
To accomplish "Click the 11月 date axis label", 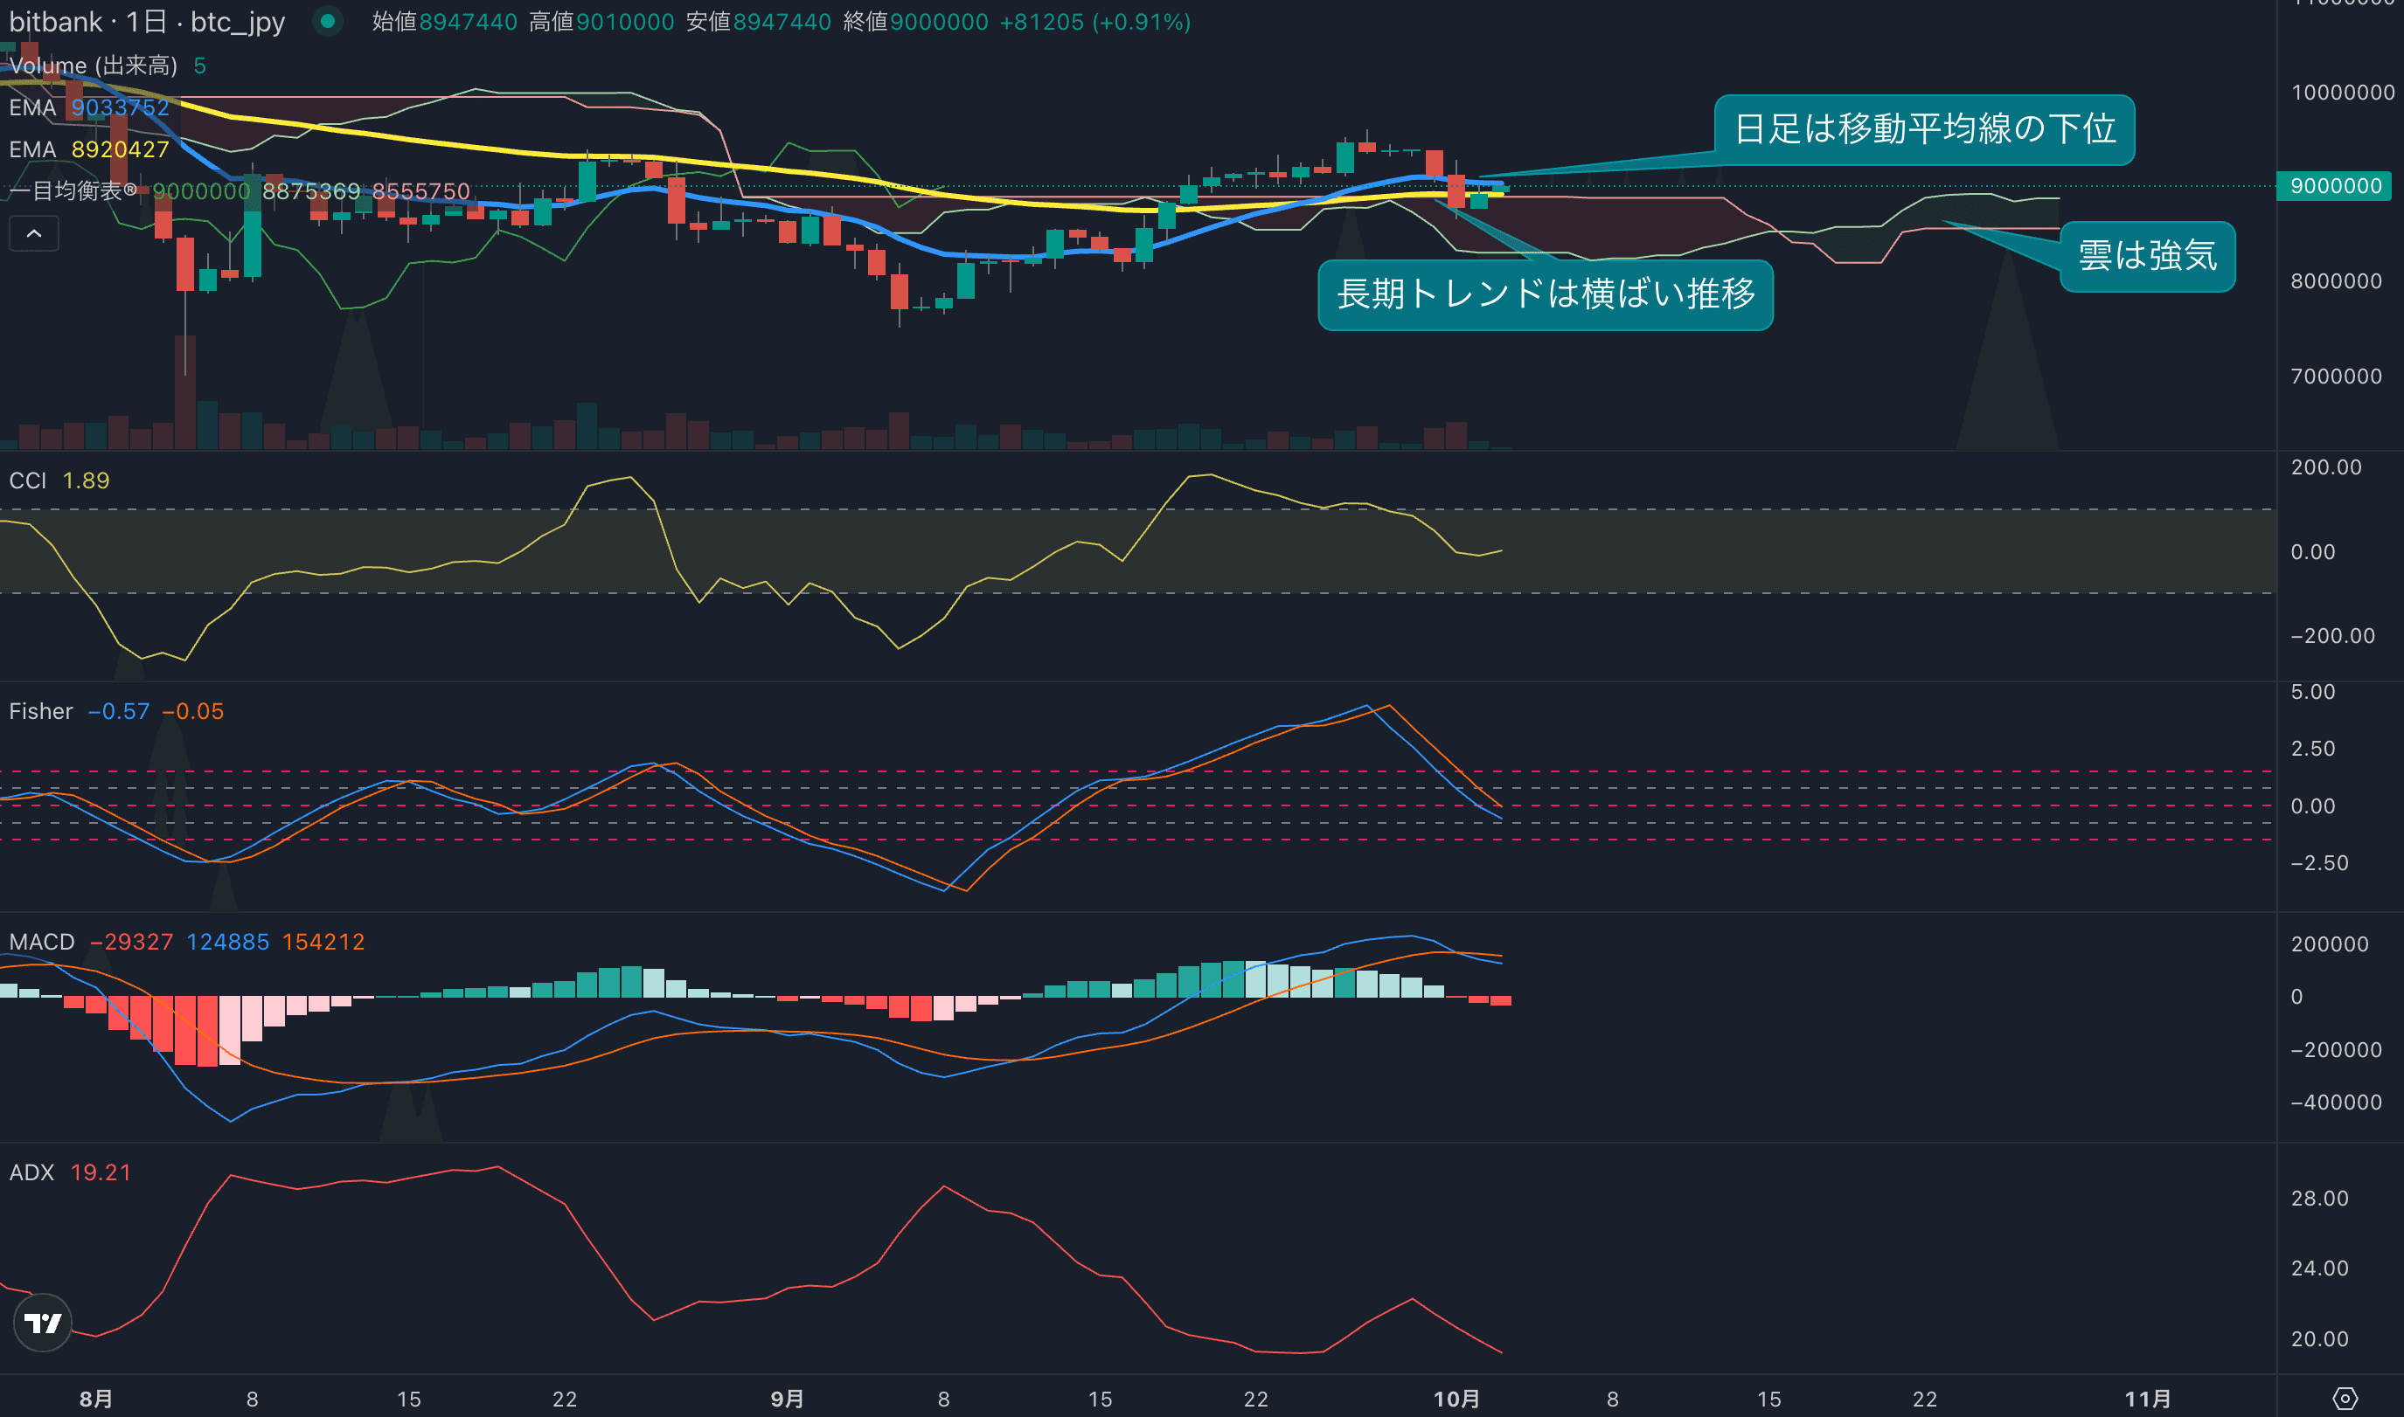I will coord(2147,1399).
